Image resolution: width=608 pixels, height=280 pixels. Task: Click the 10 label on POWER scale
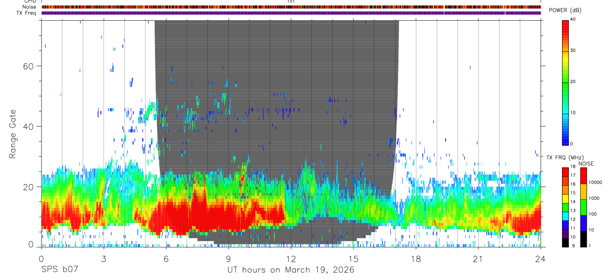coord(573,113)
